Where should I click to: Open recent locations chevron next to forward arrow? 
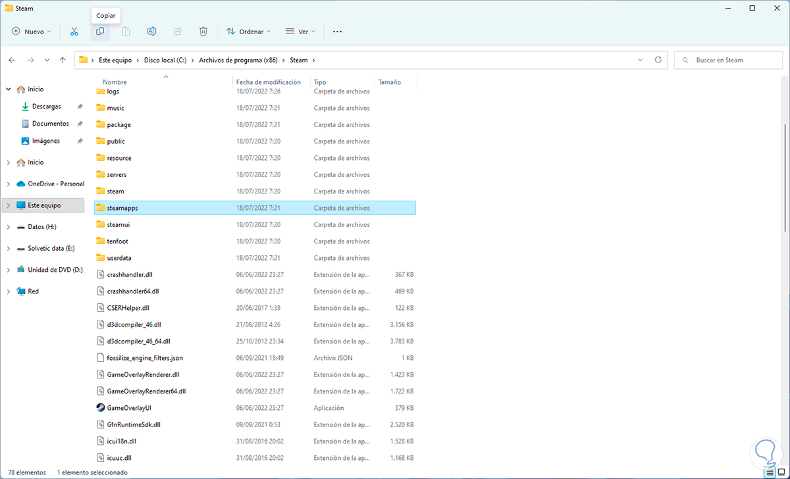point(47,60)
